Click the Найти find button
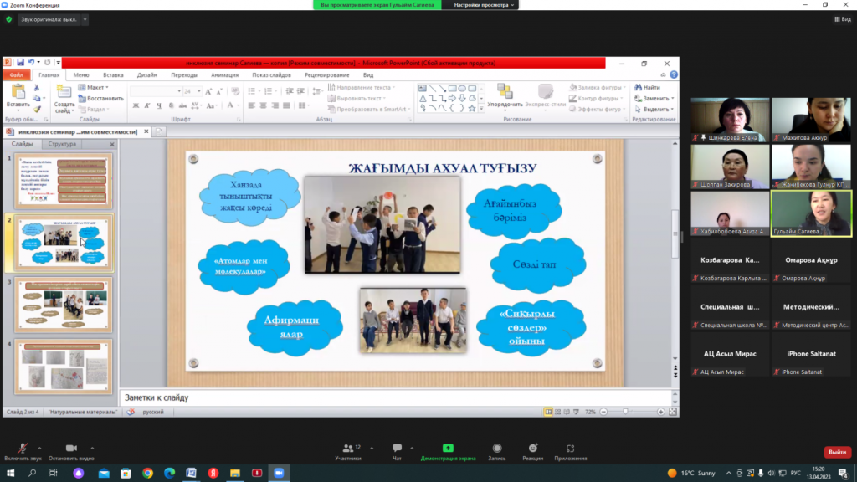The width and height of the screenshot is (857, 482). pos(647,87)
